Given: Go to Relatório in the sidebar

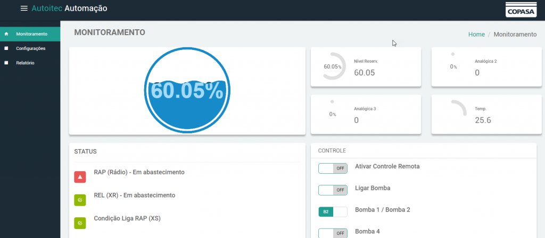Looking at the screenshot, I should pyautogui.click(x=25, y=63).
